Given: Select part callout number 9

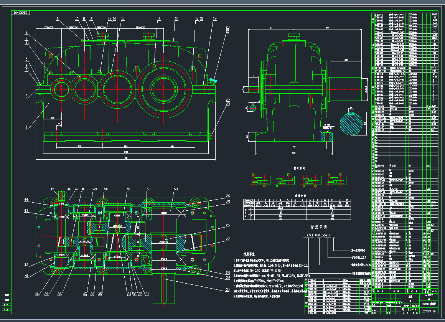Looking at the screenshot, I should tap(57, 18).
